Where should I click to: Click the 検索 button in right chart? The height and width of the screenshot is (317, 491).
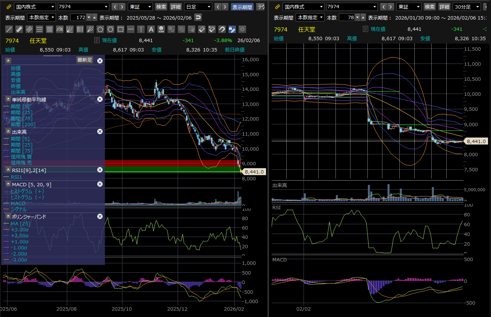tap(430, 7)
